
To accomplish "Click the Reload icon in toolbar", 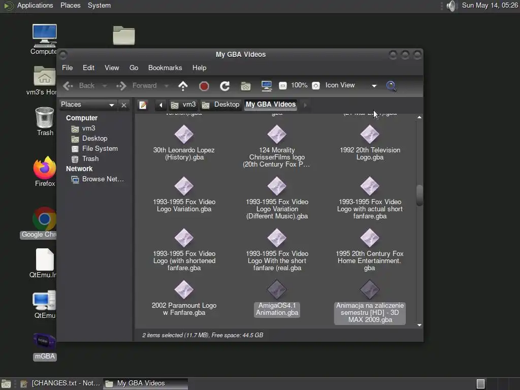I will (224, 86).
